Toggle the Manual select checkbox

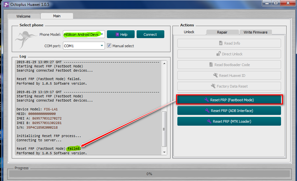pos(109,46)
